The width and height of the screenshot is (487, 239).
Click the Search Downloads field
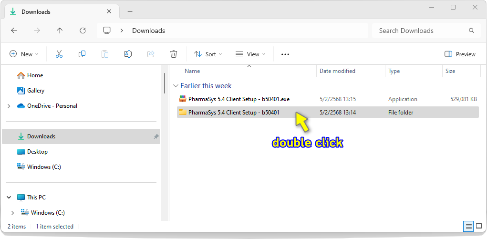tap(426, 31)
